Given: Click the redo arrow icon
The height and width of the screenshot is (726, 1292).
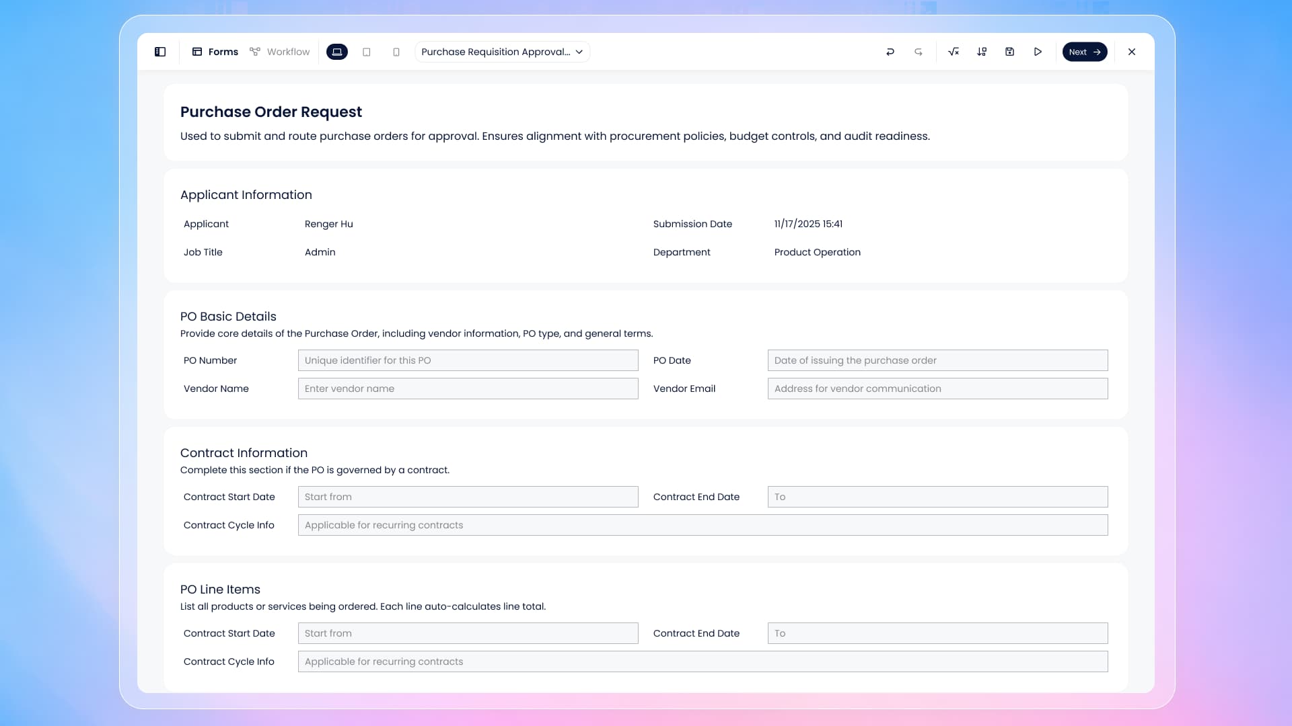Looking at the screenshot, I should coord(919,52).
